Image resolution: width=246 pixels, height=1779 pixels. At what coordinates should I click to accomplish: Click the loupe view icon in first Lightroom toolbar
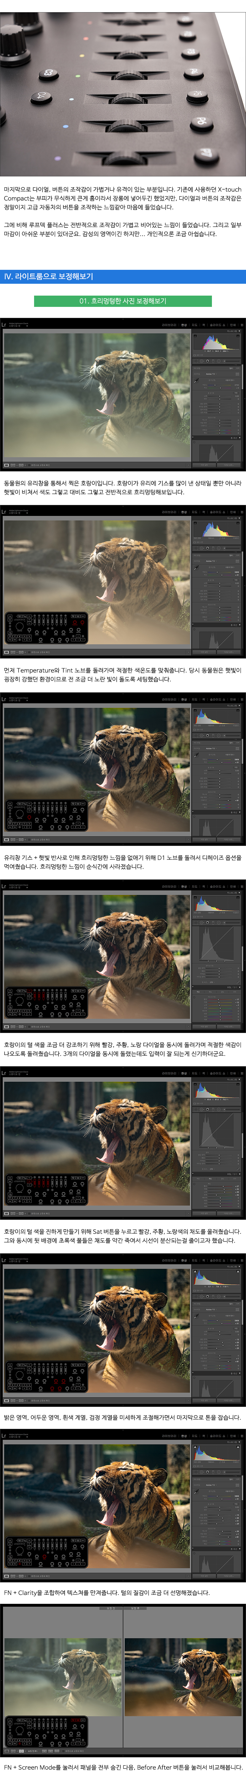point(7,465)
